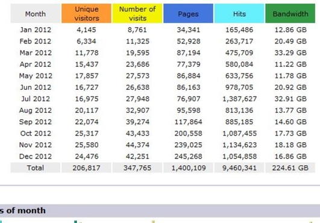Click bandwidth value 12.86 GB
This screenshot has height=223, width=320.
(x=290, y=30)
